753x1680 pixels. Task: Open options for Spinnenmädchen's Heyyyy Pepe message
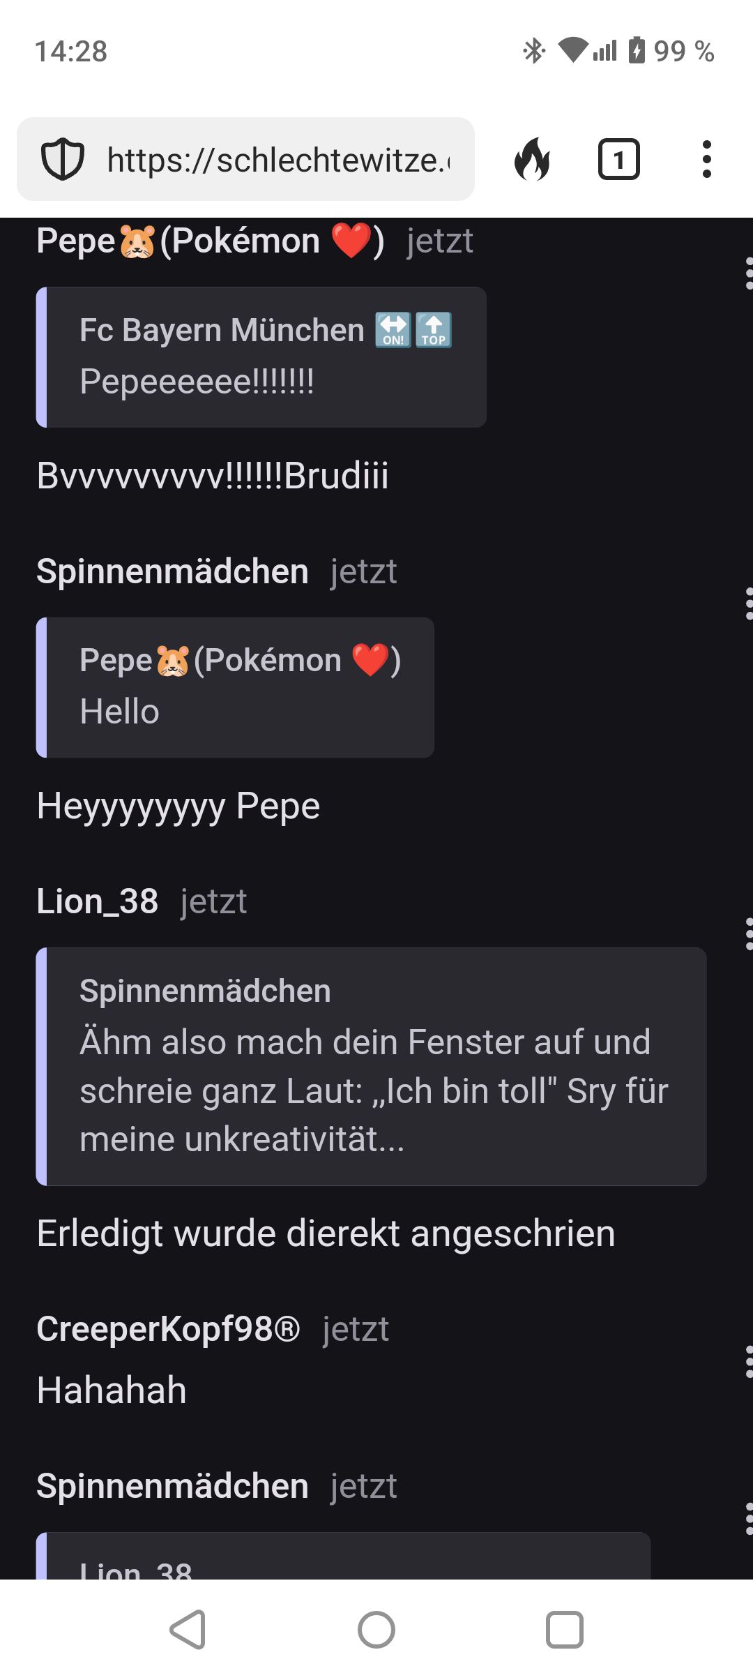click(x=748, y=603)
